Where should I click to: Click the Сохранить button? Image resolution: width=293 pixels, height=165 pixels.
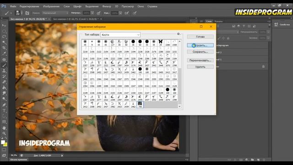click(x=201, y=52)
